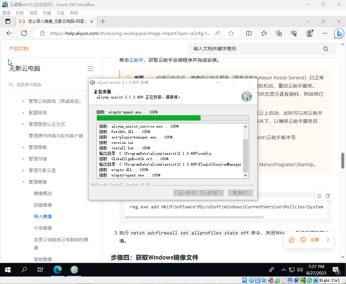This screenshot has width=346, height=284.
Task: Switch to aliyun assist installer on taskbar
Action: tap(74, 270)
